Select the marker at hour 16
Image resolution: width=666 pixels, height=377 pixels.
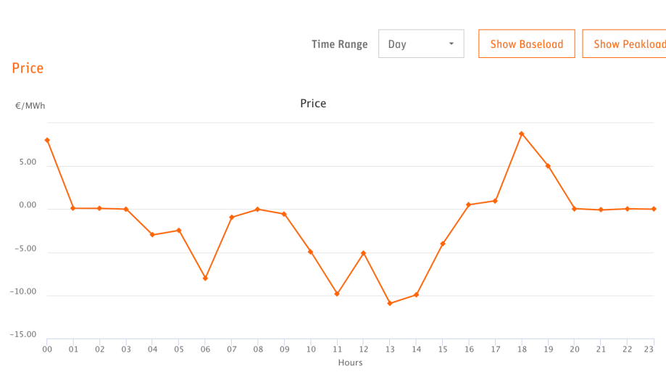click(x=469, y=204)
